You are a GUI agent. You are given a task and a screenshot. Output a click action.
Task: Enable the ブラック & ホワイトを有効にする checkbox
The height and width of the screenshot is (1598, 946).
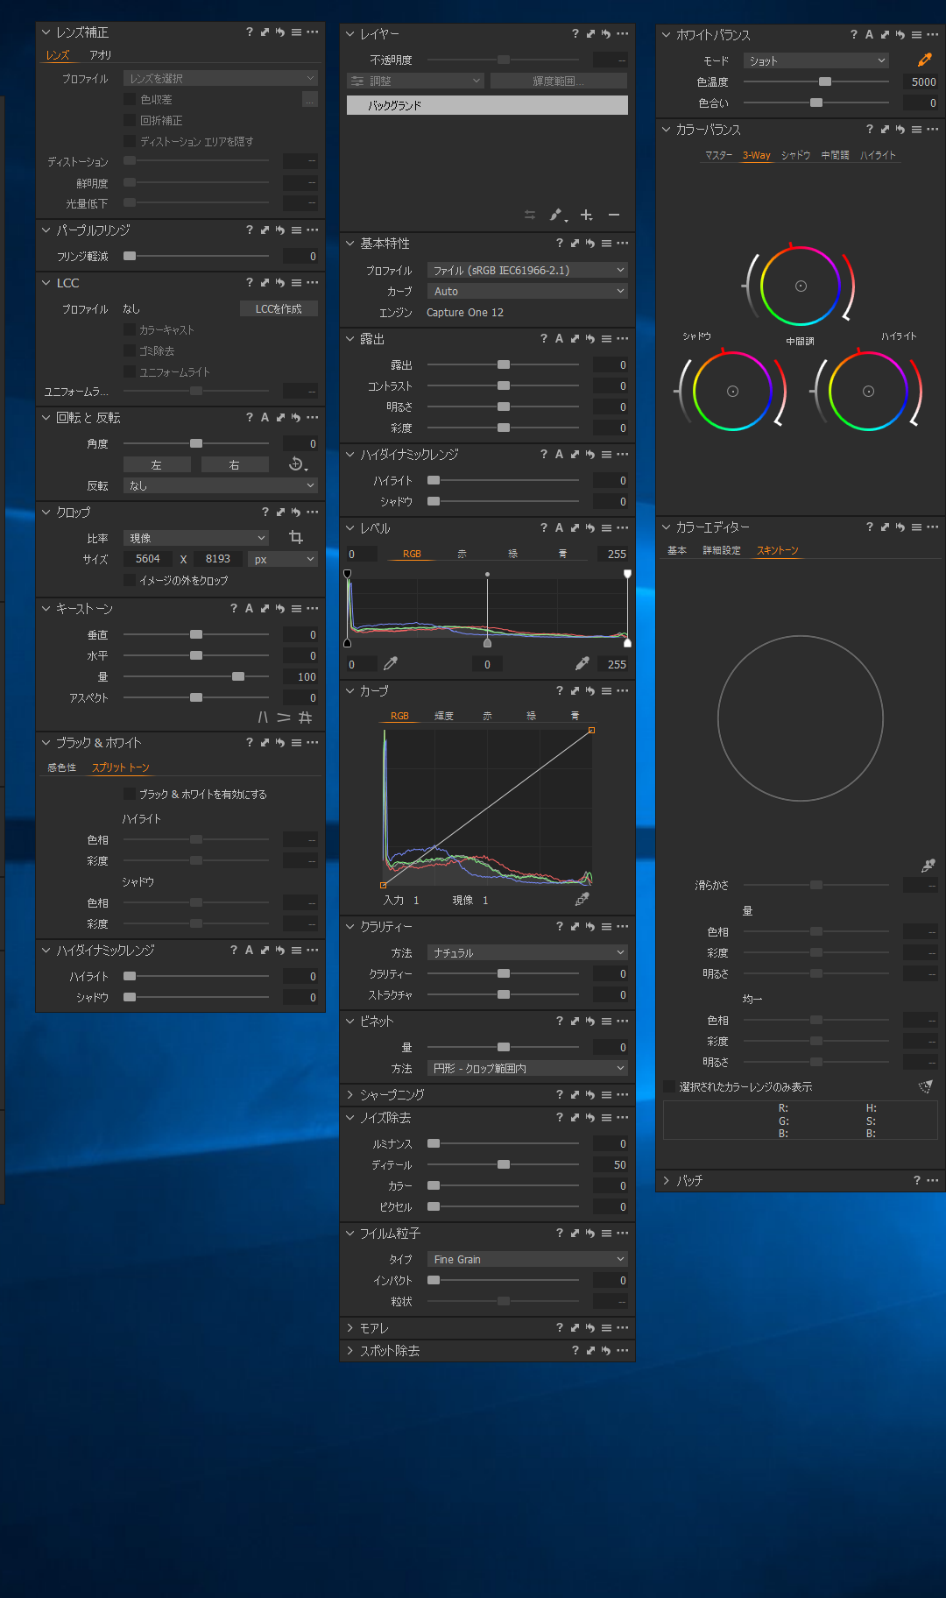[130, 794]
